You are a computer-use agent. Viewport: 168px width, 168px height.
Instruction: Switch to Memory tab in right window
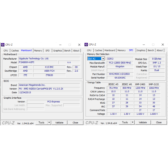click(x=122, y=50)
